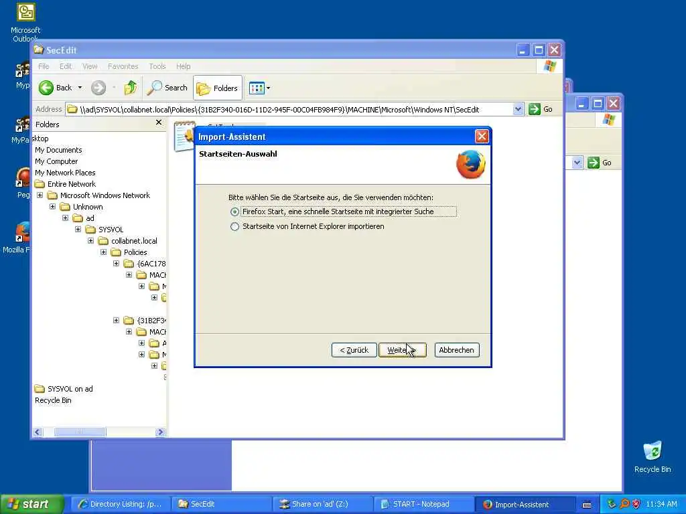This screenshot has height=514, width=686.
Task: Click the notepad file icon in SecEdit
Action: tap(185, 137)
